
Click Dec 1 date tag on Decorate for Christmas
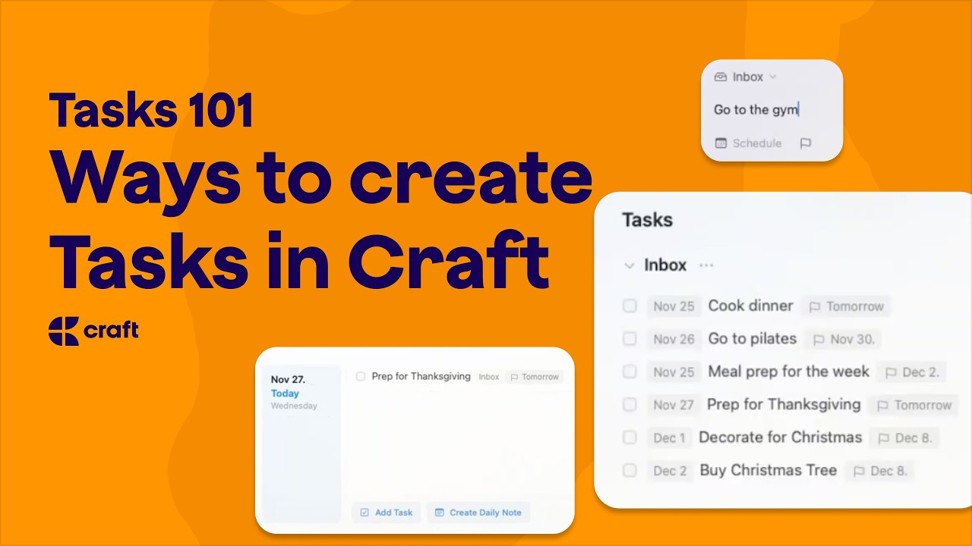[x=670, y=438]
